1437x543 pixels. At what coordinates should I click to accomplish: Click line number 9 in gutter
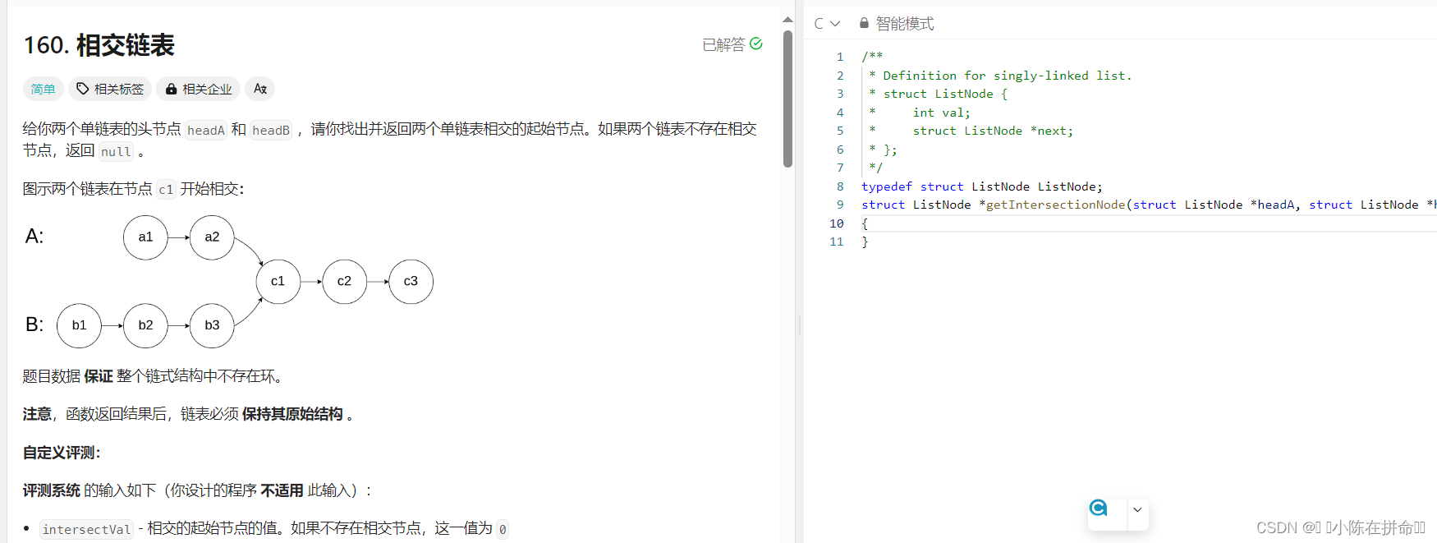tap(840, 205)
